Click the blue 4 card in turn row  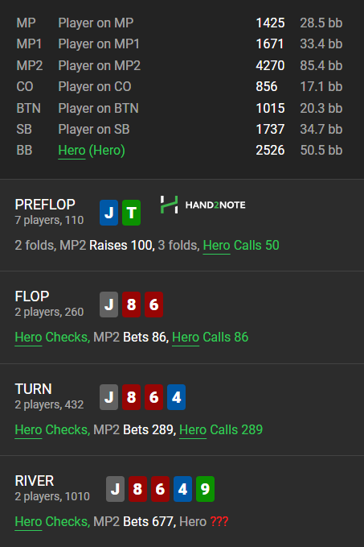[177, 397]
